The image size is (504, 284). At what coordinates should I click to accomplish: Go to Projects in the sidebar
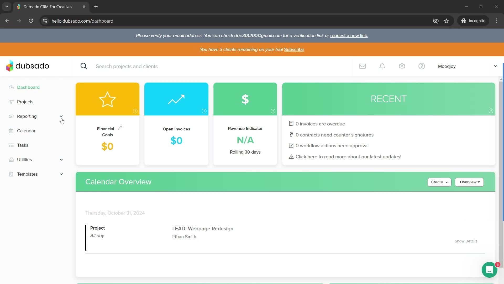coord(25,102)
